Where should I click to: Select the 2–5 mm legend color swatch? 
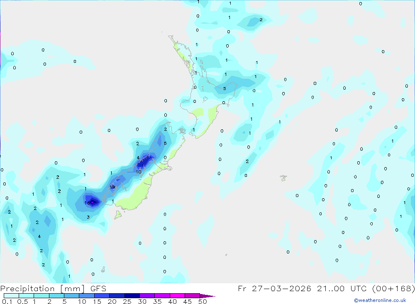(x=56, y=296)
